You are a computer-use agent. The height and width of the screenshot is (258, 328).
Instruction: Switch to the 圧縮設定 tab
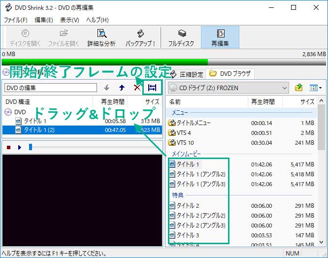coord(187,74)
